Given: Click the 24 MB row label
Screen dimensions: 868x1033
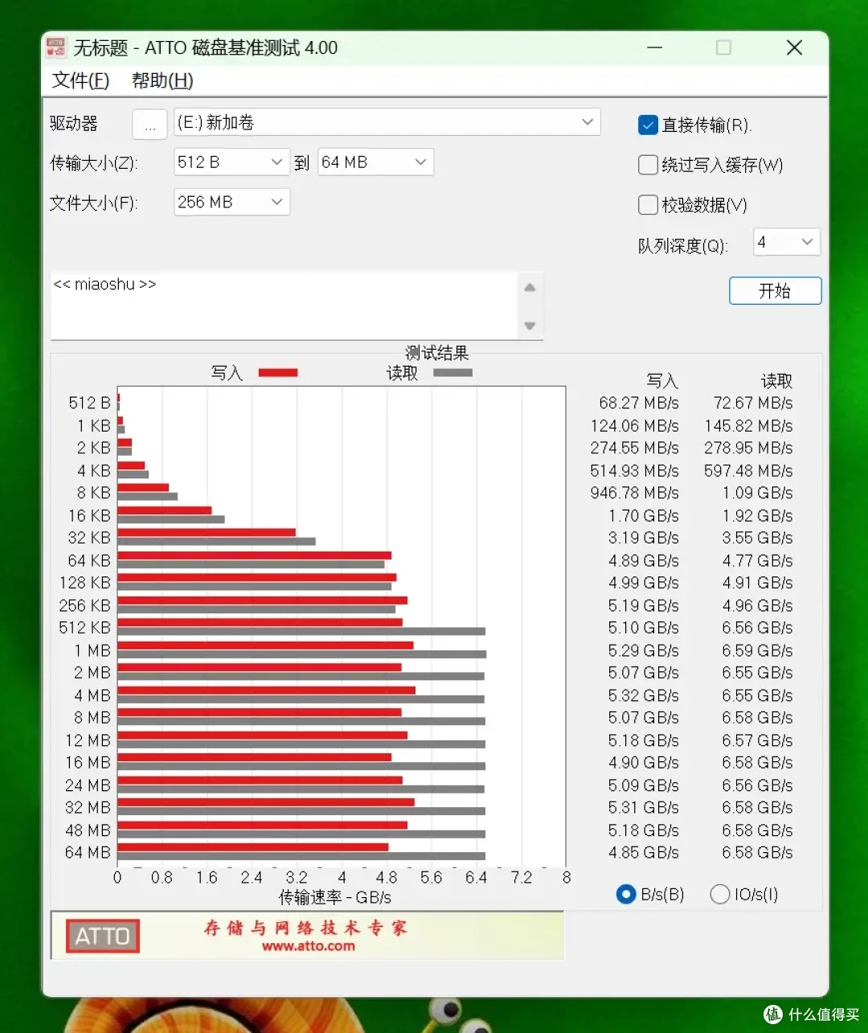Looking at the screenshot, I should coord(88,785).
